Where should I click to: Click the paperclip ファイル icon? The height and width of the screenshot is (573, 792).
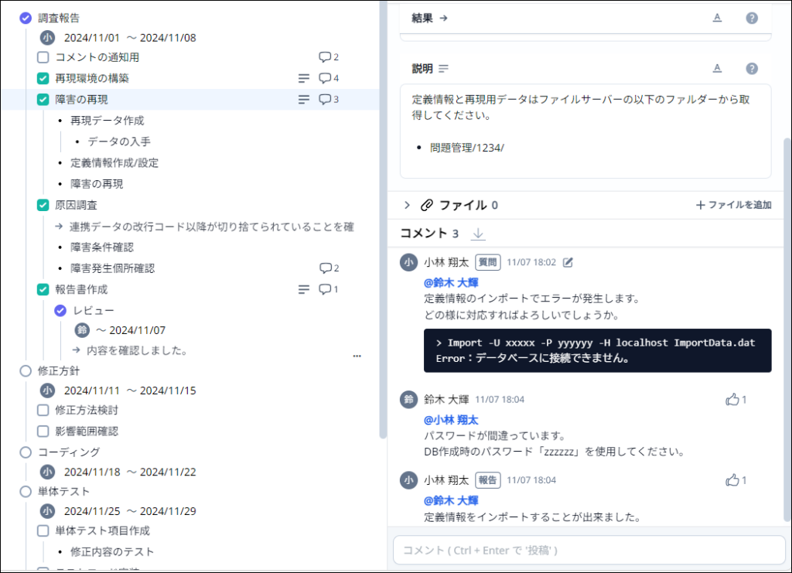pyautogui.click(x=427, y=205)
